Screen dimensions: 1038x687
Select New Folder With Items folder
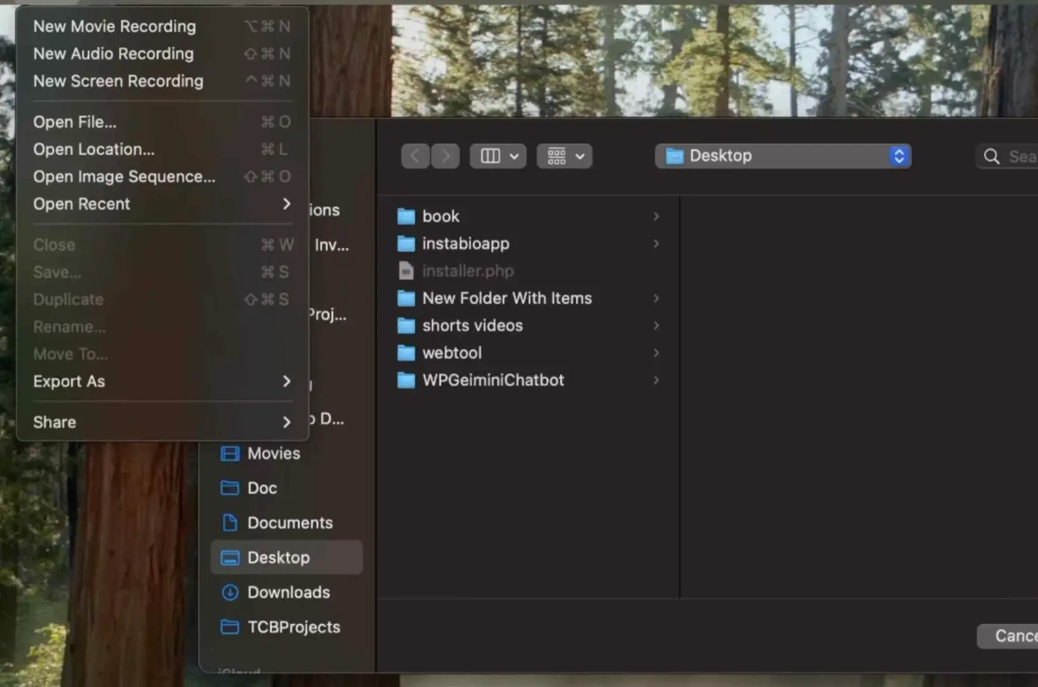pyautogui.click(x=529, y=298)
